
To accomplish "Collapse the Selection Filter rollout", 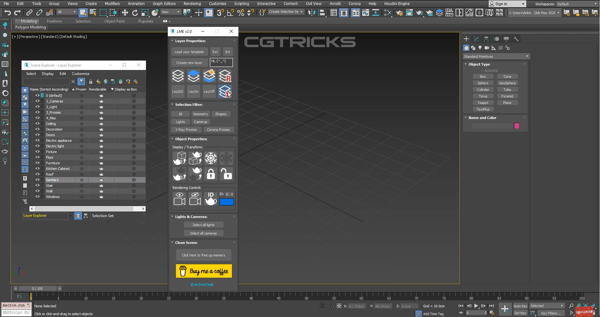I will pyautogui.click(x=172, y=105).
